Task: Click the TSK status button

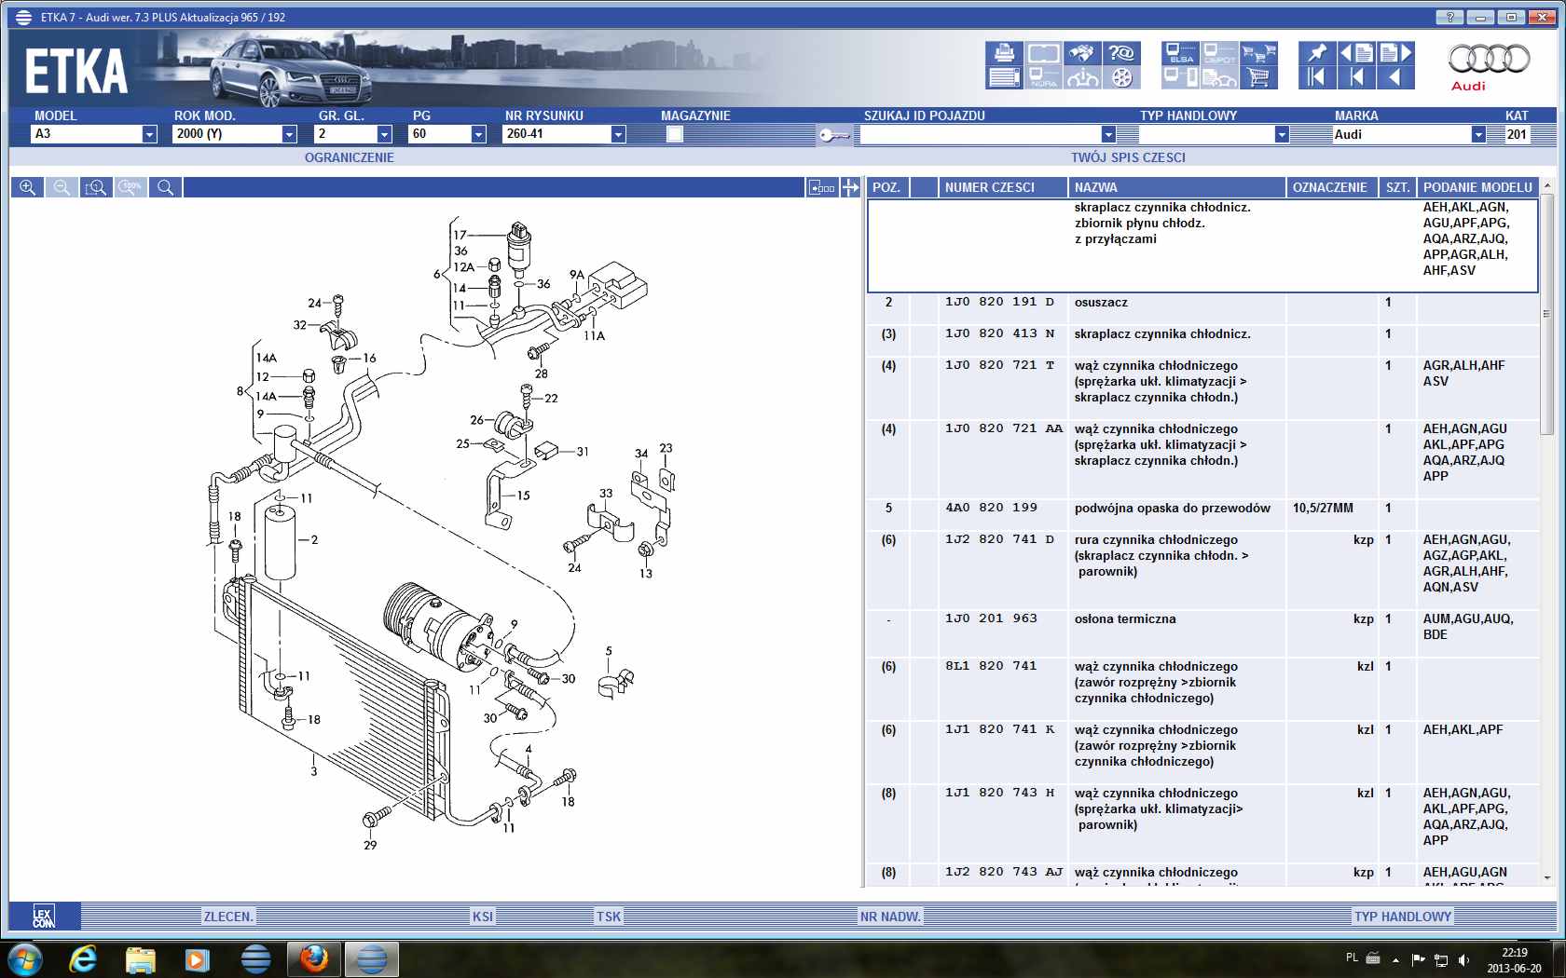Action: (x=609, y=917)
